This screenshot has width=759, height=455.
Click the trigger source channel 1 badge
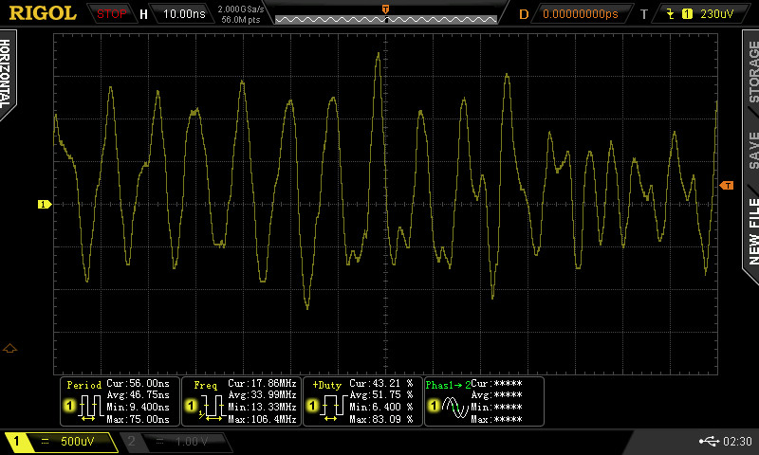coord(687,14)
